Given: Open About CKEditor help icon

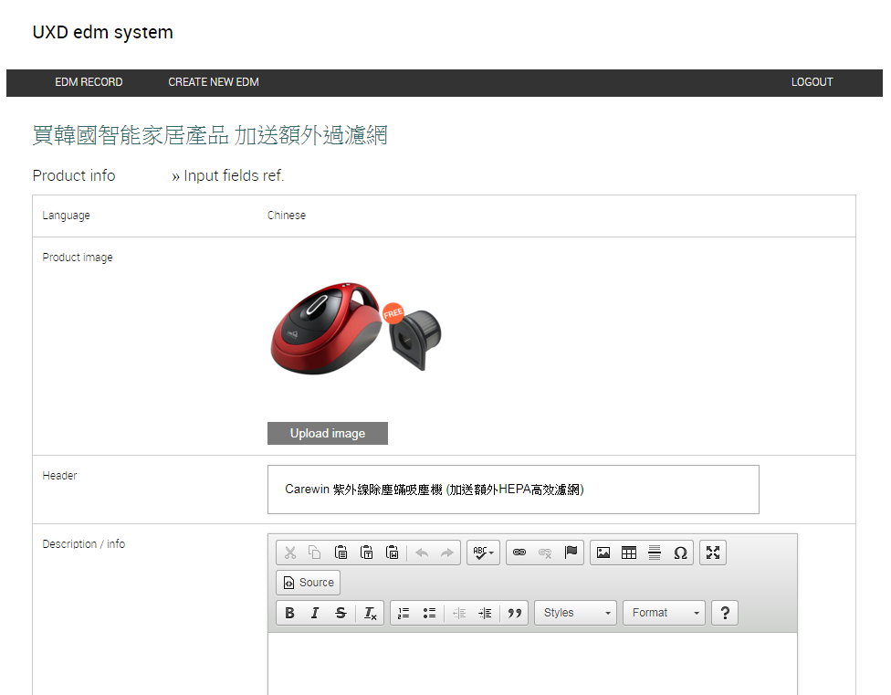Looking at the screenshot, I should 725,613.
